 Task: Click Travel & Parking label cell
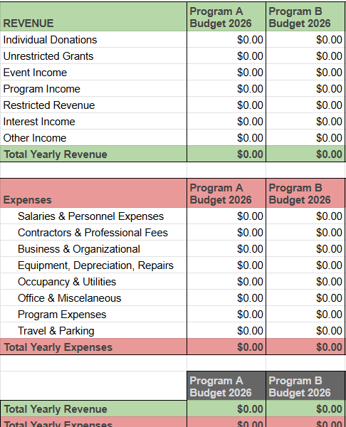(x=93, y=330)
